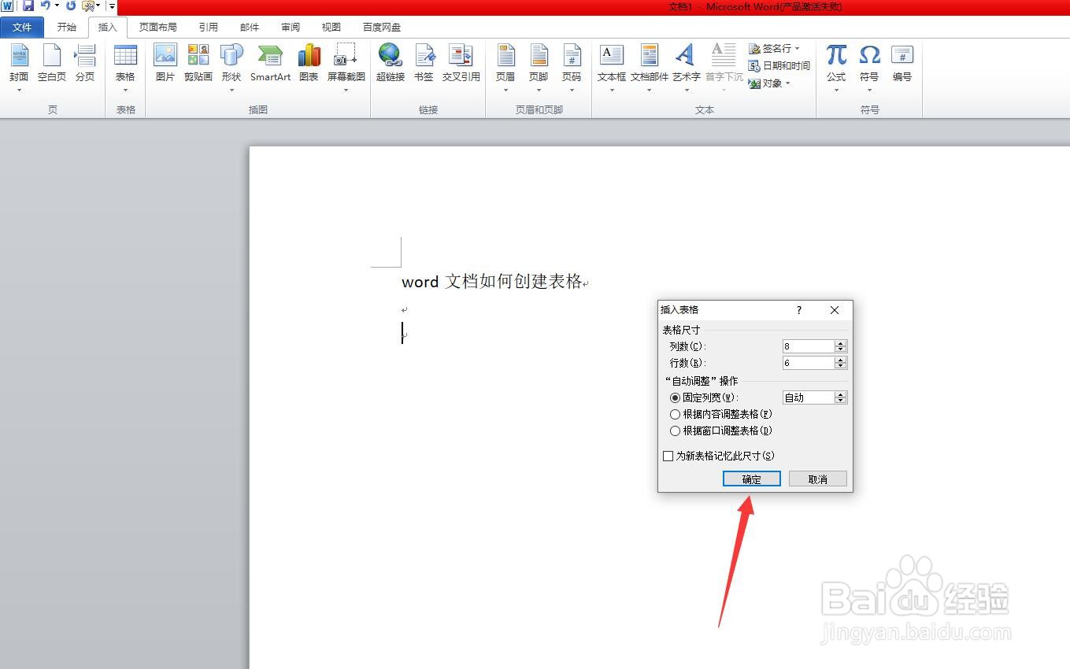Switch to the 页面布局 ribbon tab

coord(158,26)
